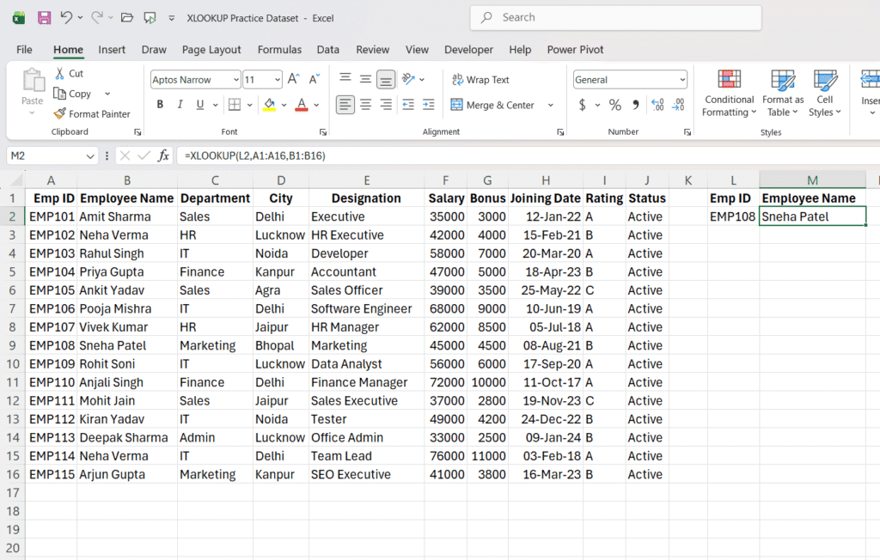
Task: Click the Accounting dollar format icon
Action: point(583,105)
